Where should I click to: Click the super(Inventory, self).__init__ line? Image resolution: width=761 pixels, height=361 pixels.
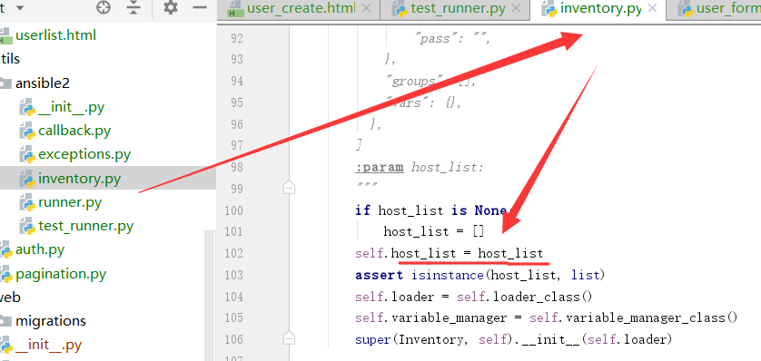pos(513,339)
